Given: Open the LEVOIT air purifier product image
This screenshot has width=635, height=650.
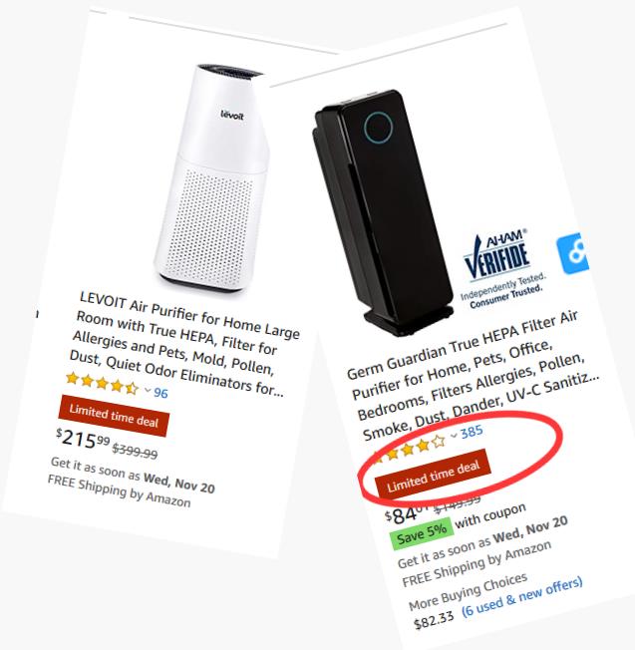Looking at the screenshot, I should [211, 178].
